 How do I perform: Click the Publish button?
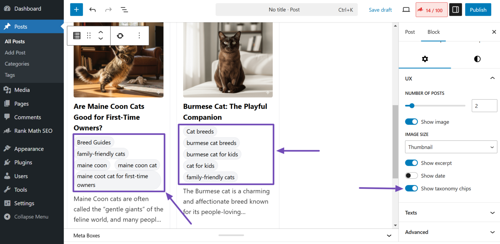point(478,10)
